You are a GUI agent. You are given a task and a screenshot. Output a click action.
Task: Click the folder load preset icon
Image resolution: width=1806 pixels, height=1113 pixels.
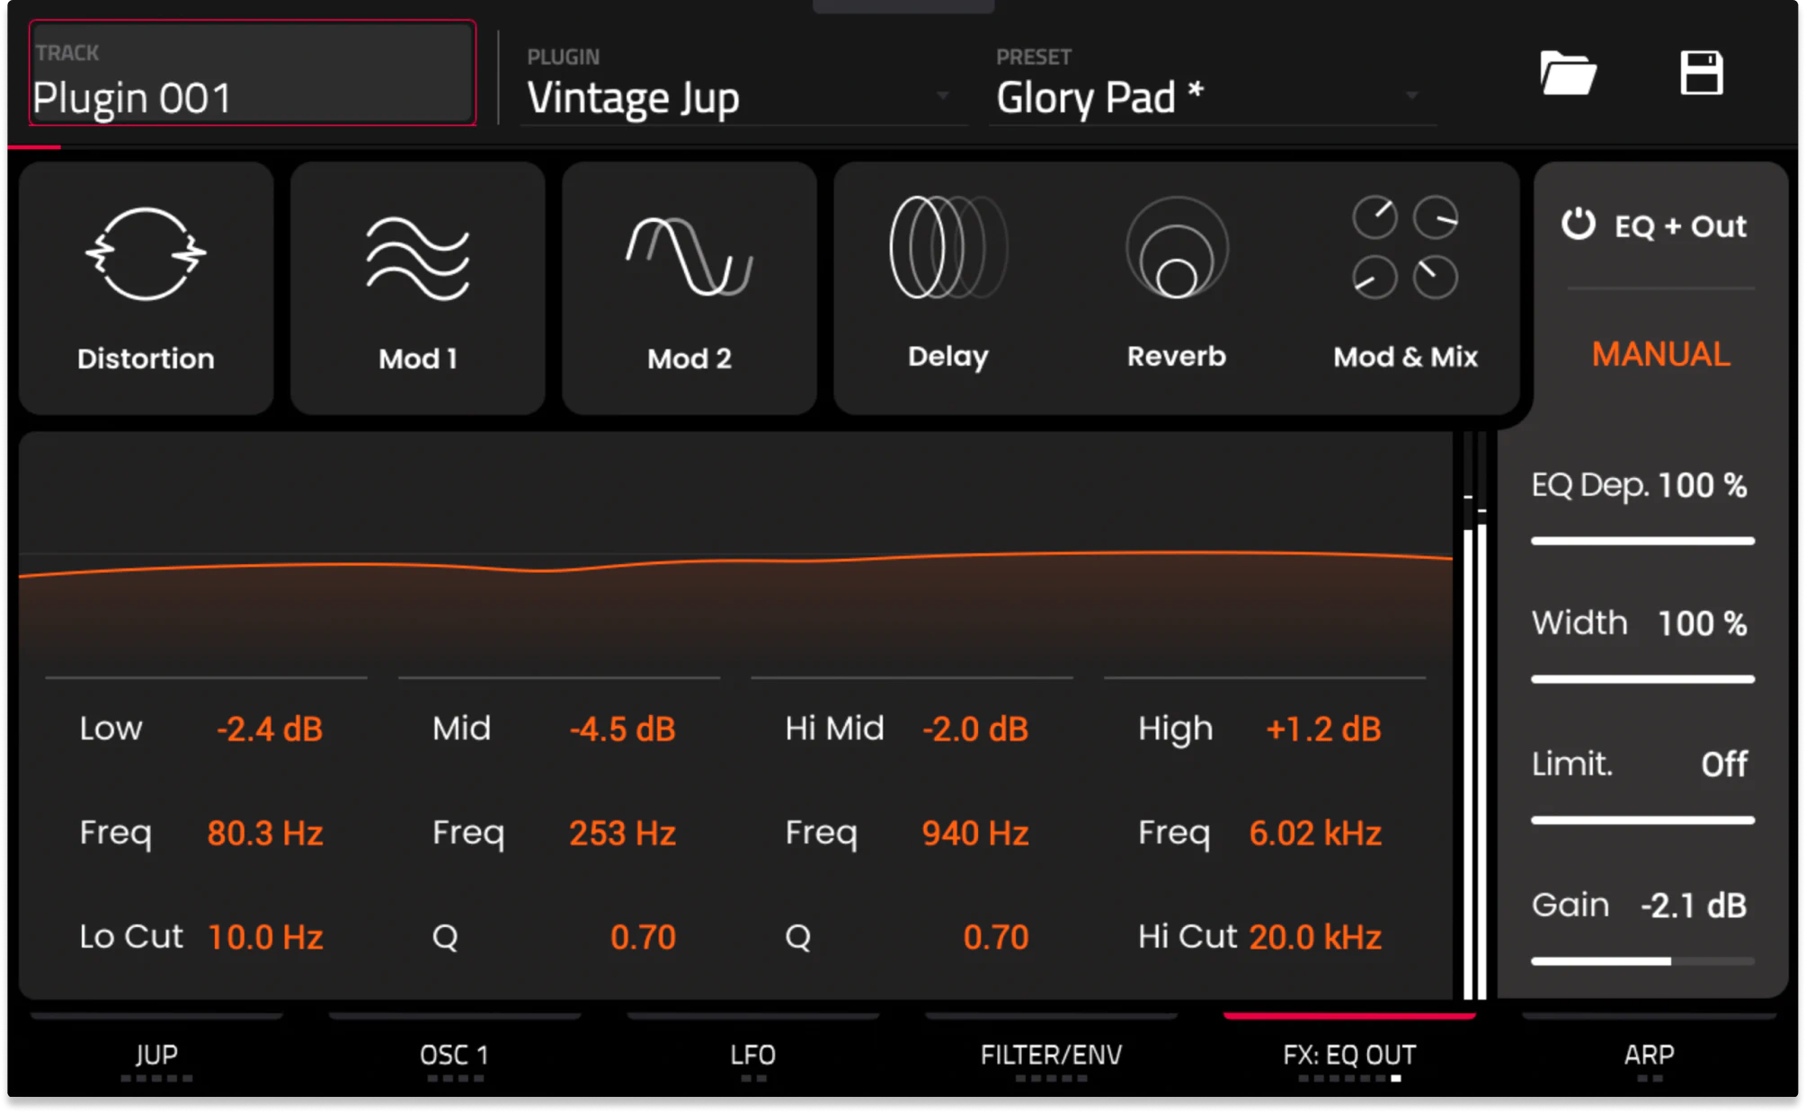1567,73
